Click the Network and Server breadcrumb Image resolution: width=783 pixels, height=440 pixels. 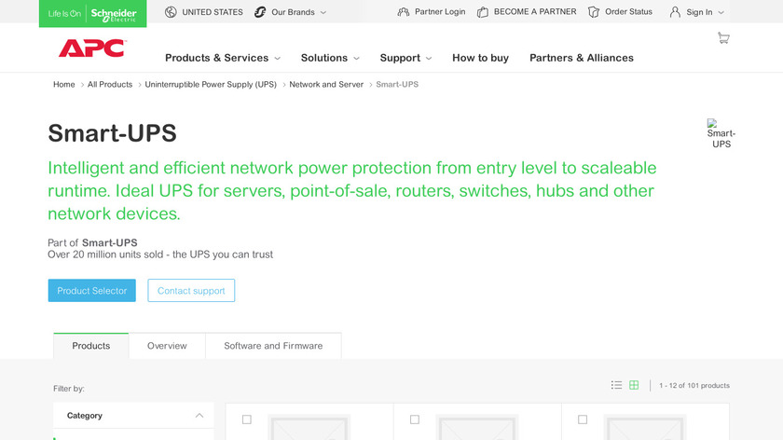pyautogui.click(x=326, y=85)
